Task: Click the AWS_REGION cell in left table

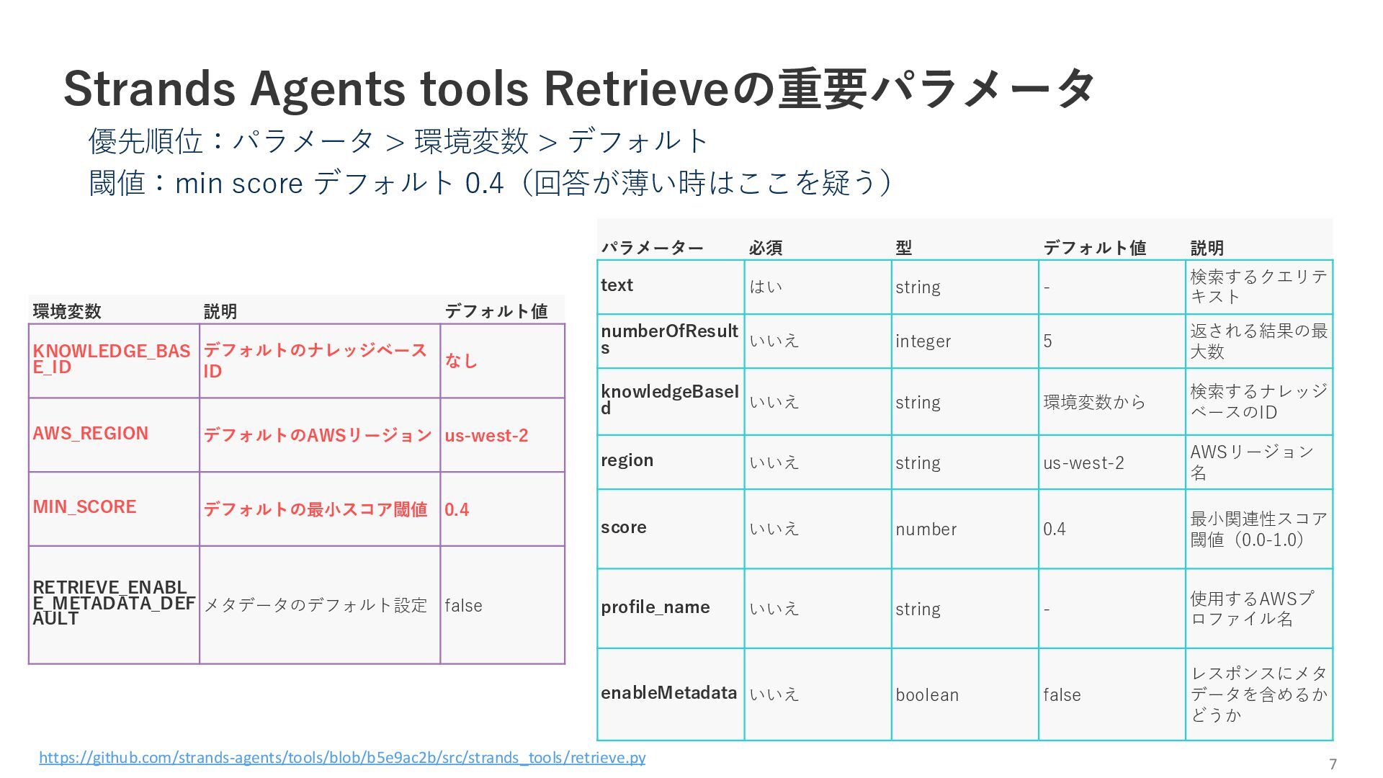Action: point(91,434)
